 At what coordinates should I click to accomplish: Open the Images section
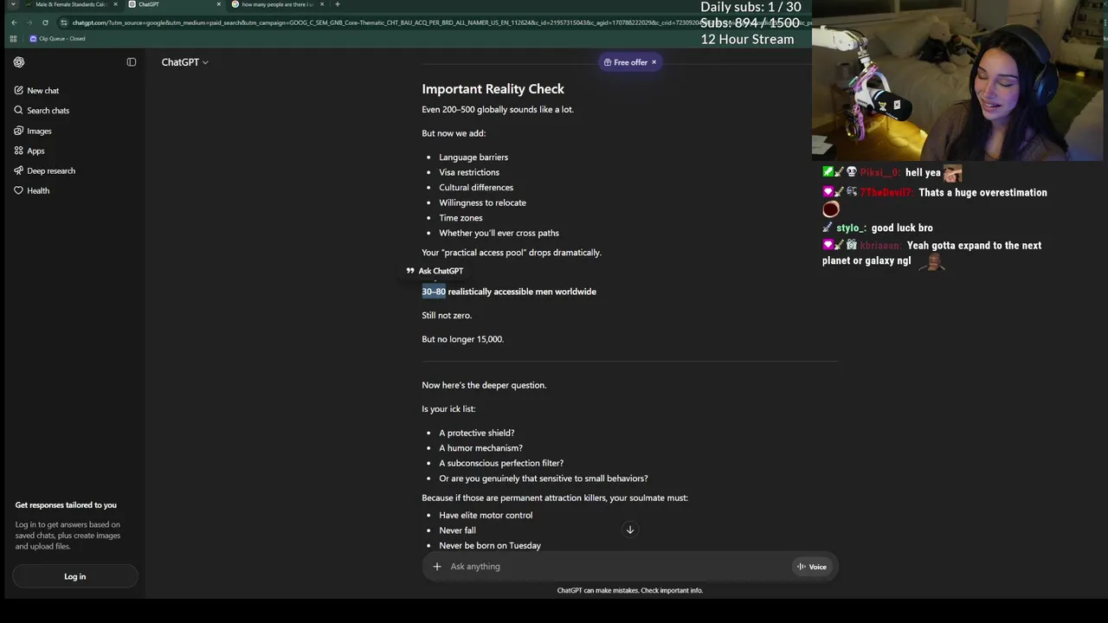(39, 131)
